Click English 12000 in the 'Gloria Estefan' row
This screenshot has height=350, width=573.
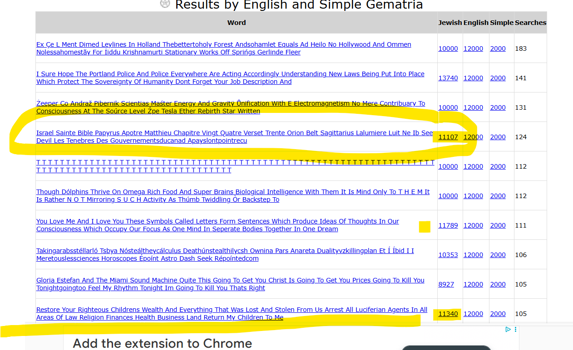(x=473, y=284)
